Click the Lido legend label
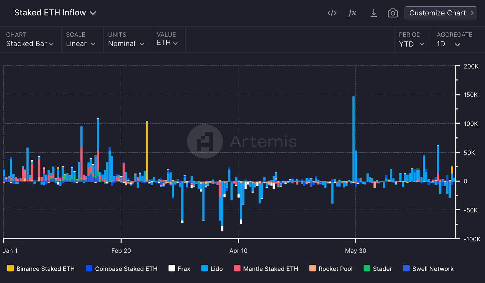Viewport: 485px width, 283px height. pos(217,269)
